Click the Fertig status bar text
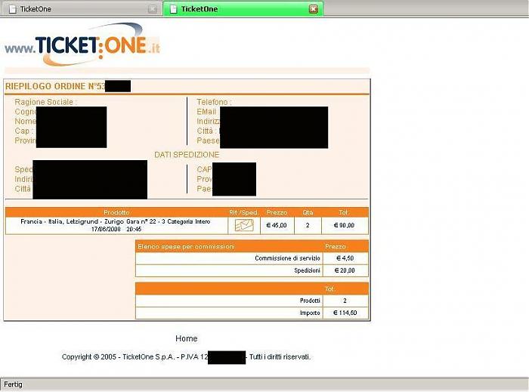This screenshot has width=529, height=392. pyautogui.click(x=14, y=384)
